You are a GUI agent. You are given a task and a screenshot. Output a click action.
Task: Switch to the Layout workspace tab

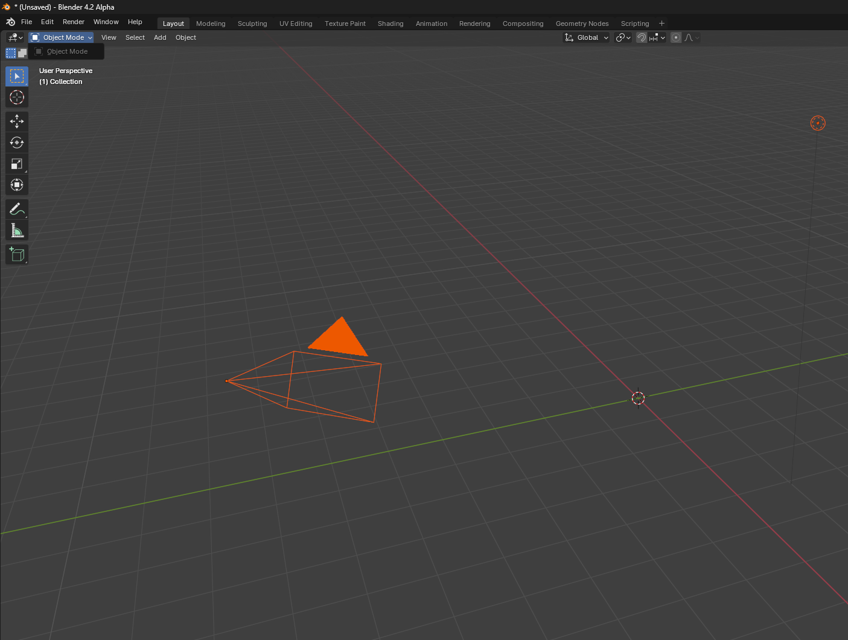tap(173, 24)
